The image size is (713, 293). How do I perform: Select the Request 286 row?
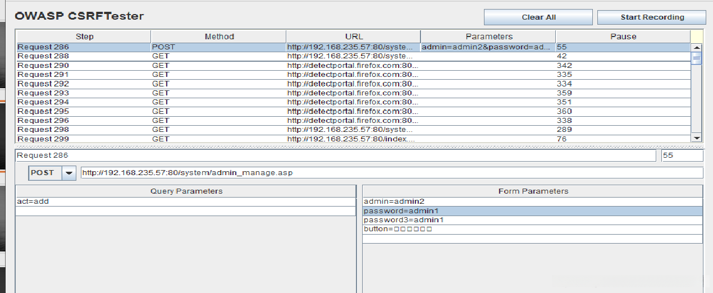[x=353, y=47]
